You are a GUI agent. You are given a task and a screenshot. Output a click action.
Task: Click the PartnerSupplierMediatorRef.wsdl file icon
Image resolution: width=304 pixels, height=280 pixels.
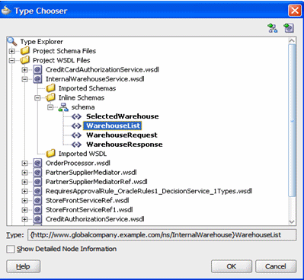[x=37, y=182]
